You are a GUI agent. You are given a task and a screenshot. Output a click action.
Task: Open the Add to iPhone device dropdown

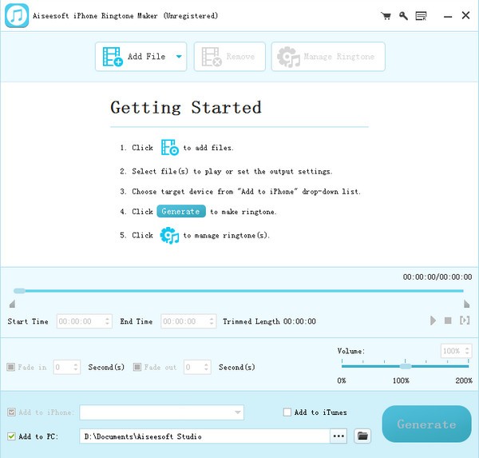(238, 412)
